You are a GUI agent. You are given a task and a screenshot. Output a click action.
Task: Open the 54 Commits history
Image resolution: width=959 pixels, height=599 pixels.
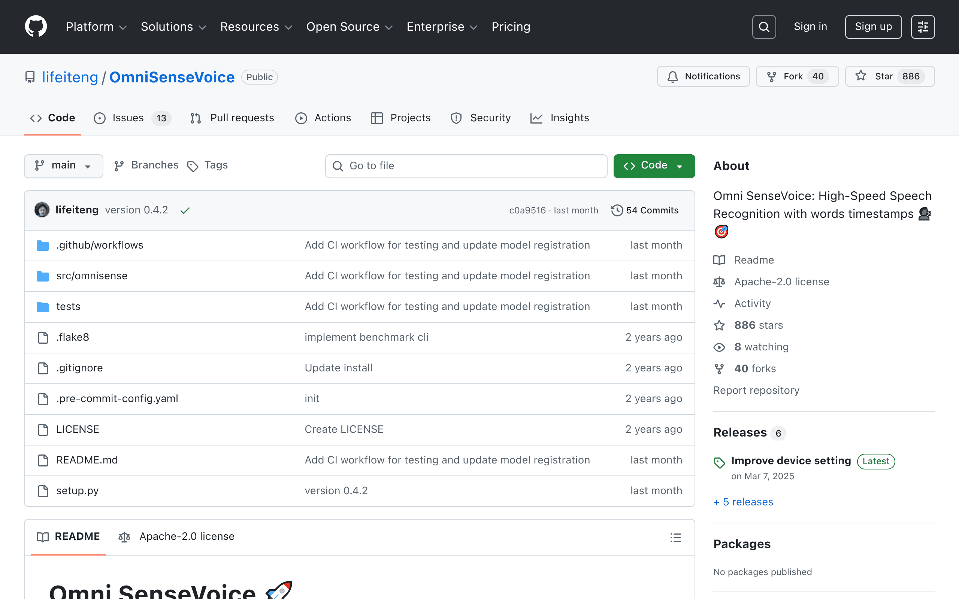(x=645, y=210)
